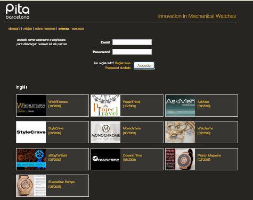Open the relojes menu item
Image resolution: width=253 pixels, height=200 pixels.
28,29
